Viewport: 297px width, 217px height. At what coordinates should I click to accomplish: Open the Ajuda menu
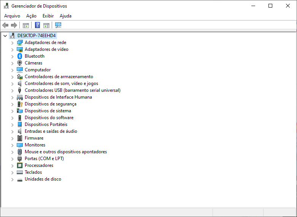point(65,16)
